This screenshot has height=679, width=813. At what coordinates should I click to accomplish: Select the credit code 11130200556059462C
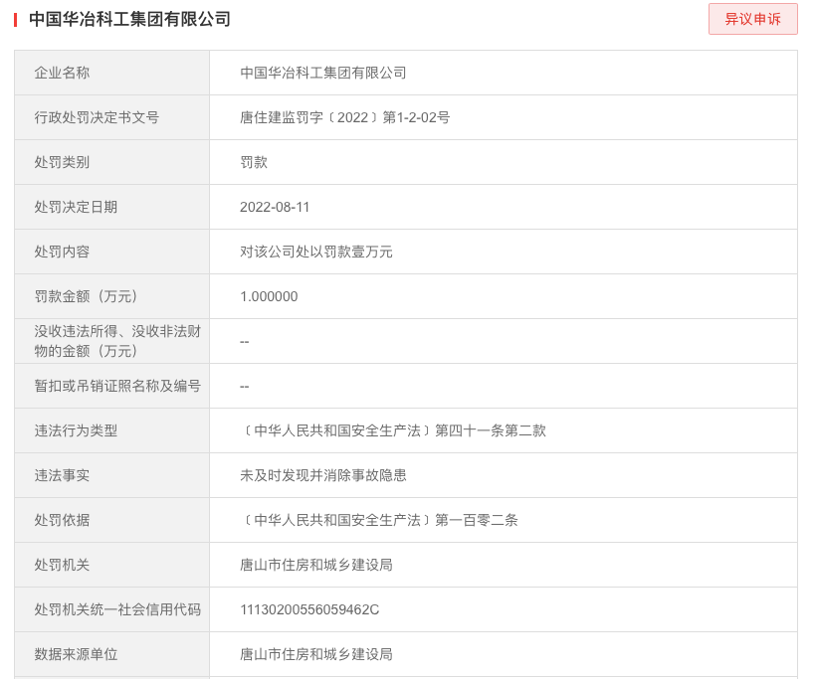(309, 609)
